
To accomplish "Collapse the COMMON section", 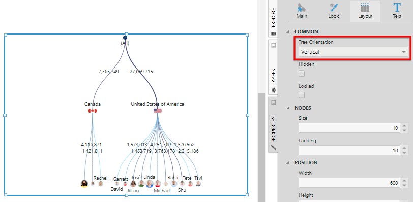I will point(288,31).
